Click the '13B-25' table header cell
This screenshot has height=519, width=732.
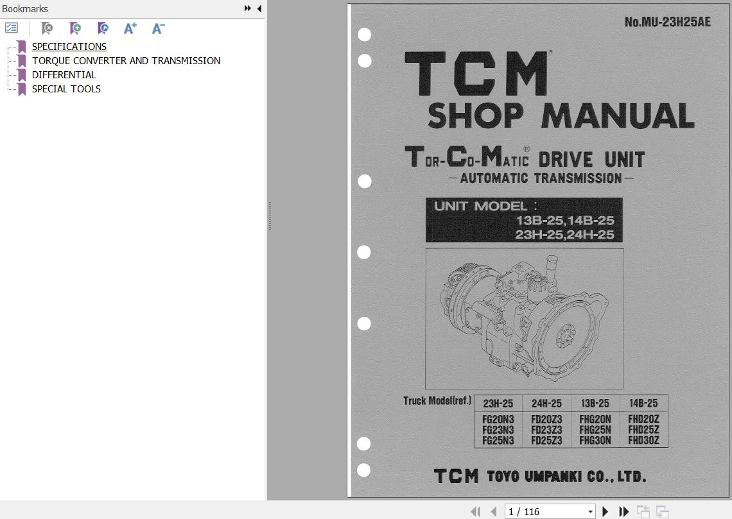(x=595, y=403)
